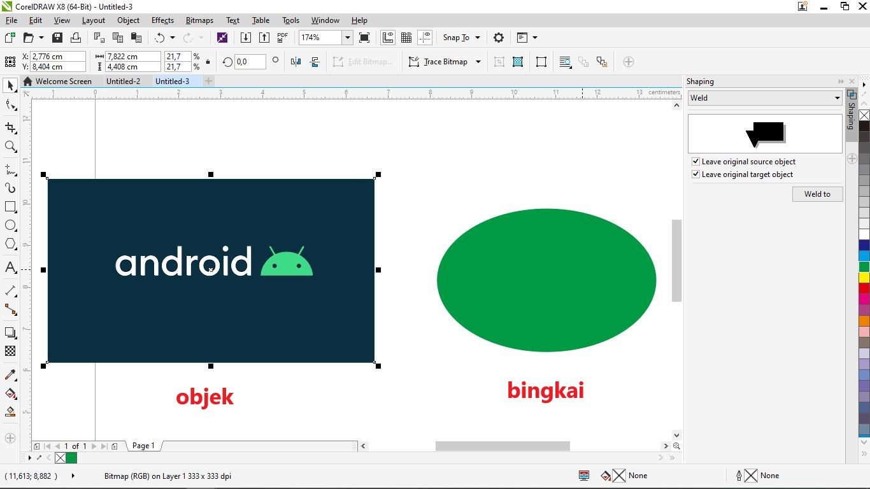
Task: Open the Options settings gear
Action: [x=499, y=38]
